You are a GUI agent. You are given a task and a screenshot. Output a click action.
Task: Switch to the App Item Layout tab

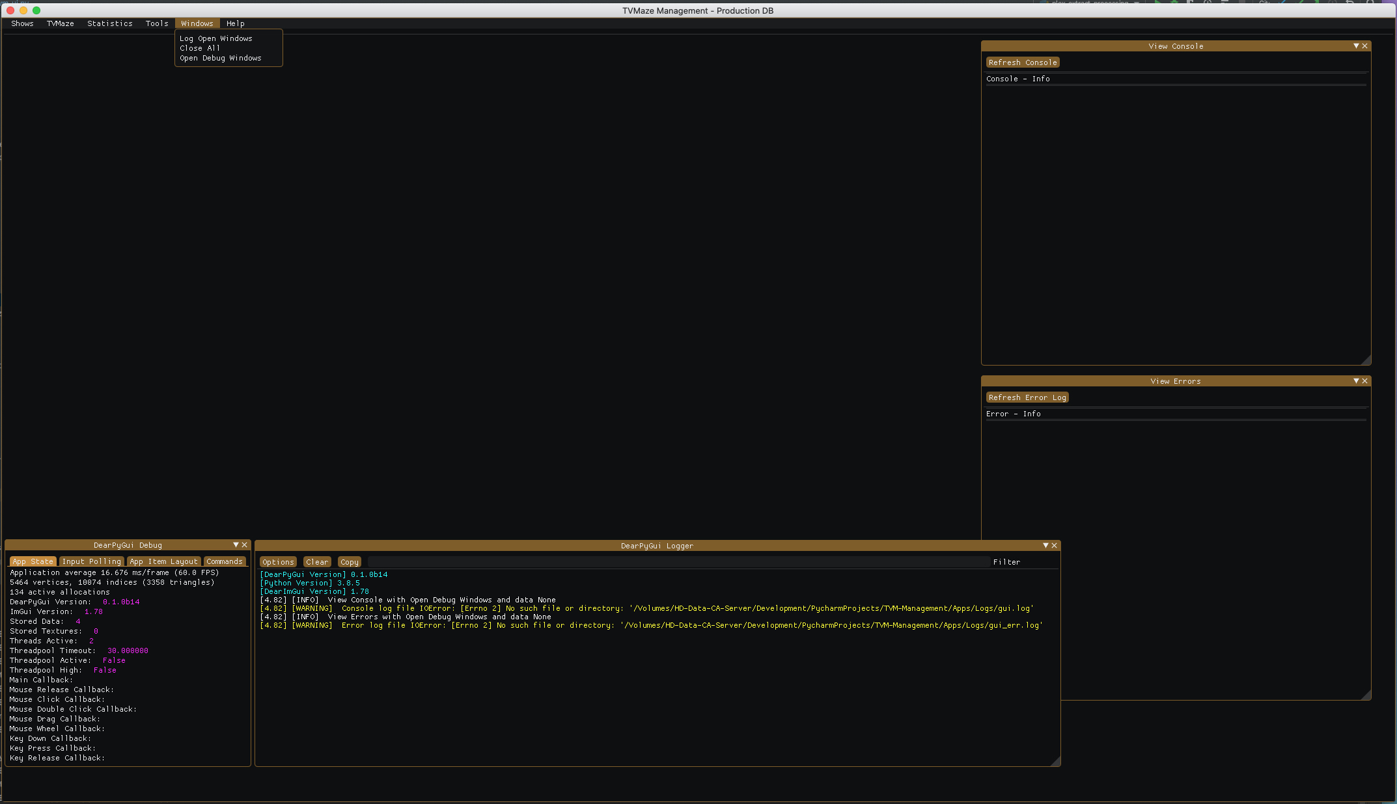[x=163, y=561]
